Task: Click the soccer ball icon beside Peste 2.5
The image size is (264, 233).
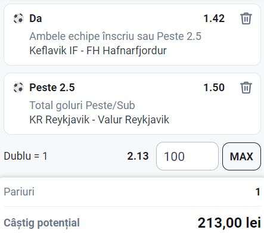Action: click(18, 88)
